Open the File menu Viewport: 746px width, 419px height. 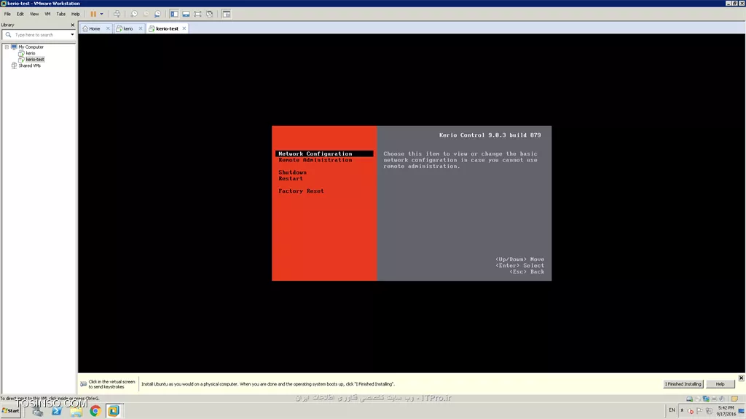pyautogui.click(x=7, y=15)
